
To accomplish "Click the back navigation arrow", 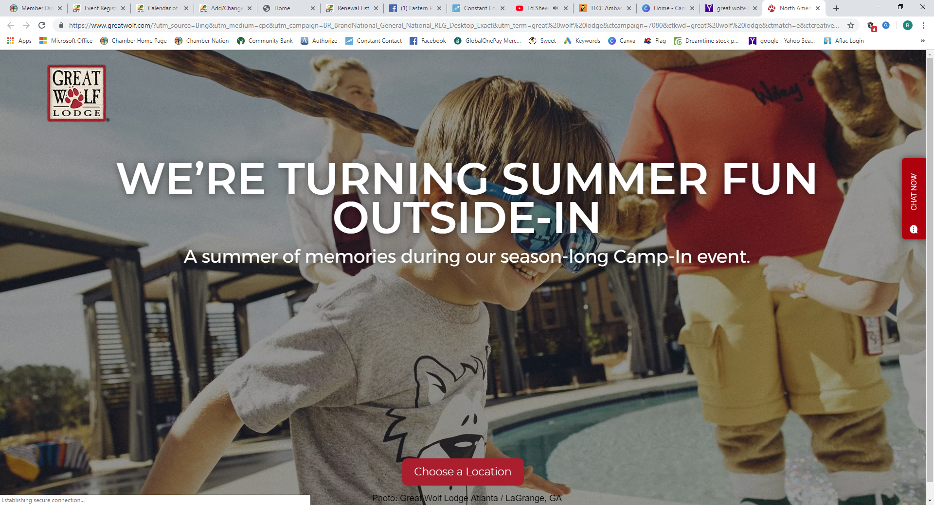I will [x=11, y=25].
